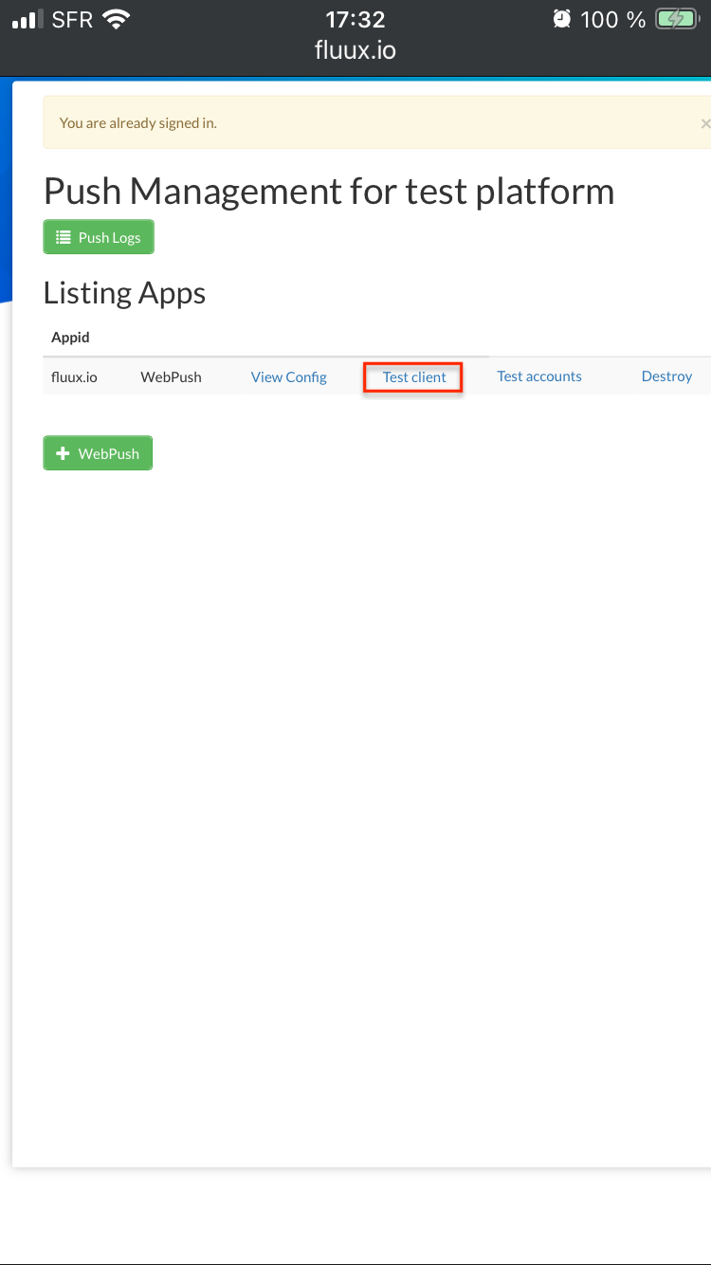Tap the charging battery icon

coord(675,18)
